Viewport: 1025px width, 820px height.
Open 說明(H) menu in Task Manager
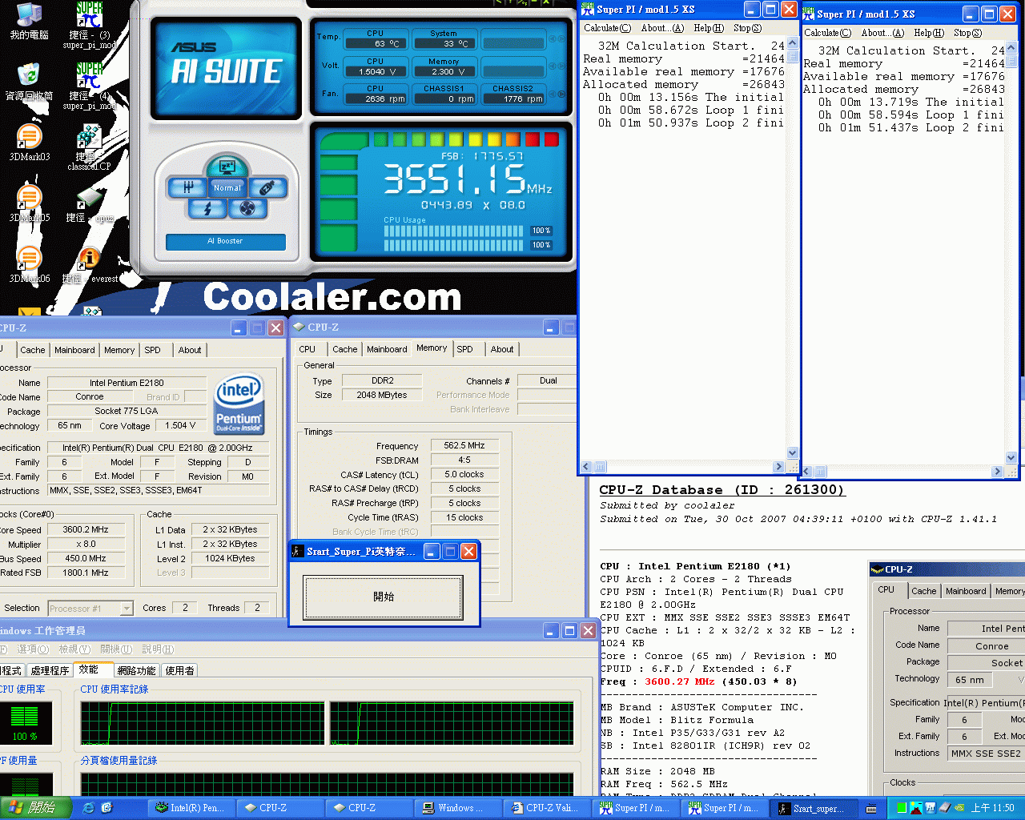coord(158,649)
